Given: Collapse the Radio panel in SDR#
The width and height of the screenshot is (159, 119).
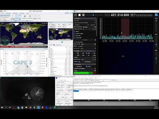Looking at the screenshot, I should pos(75,51).
